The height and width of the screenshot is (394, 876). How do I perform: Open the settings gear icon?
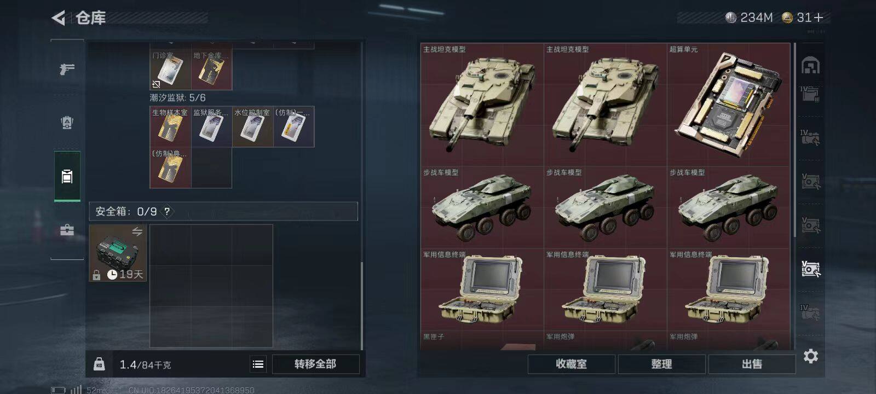point(811,356)
